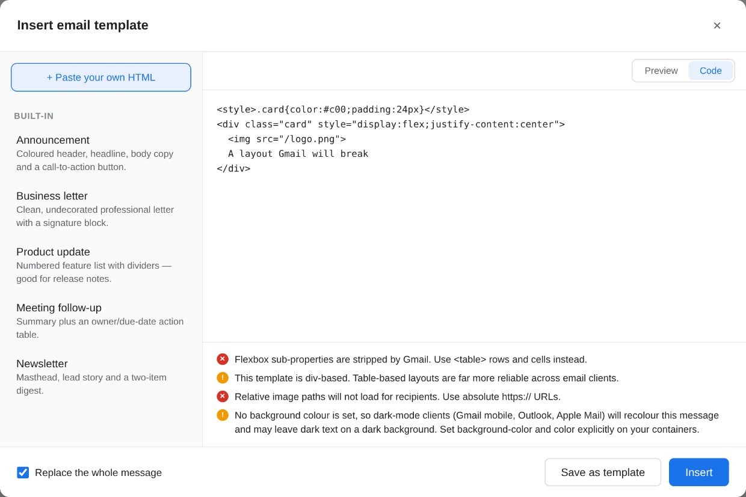Click the Insert button
Image resolution: width=746 pixels, height=497 pixels.
[x=699, y=472]
